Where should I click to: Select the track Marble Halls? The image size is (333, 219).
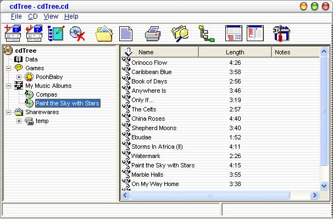(x=147, y=175)
